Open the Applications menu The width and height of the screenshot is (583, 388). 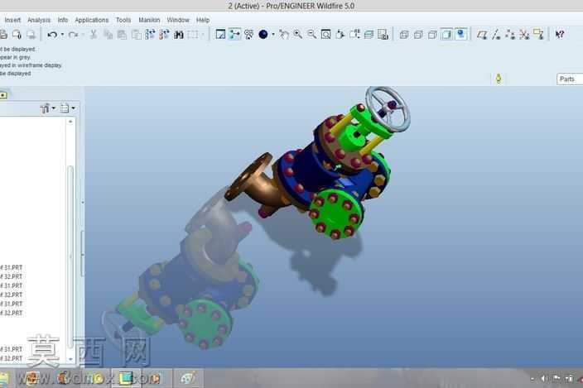[92, 20]
